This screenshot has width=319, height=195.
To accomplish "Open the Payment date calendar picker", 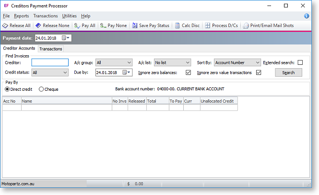I will (66, 38).
